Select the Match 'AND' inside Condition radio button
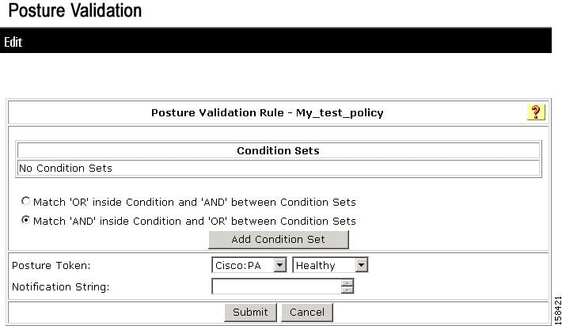This screenshot has height=326, width=562. pyautogui.click(x=26, y=221)
